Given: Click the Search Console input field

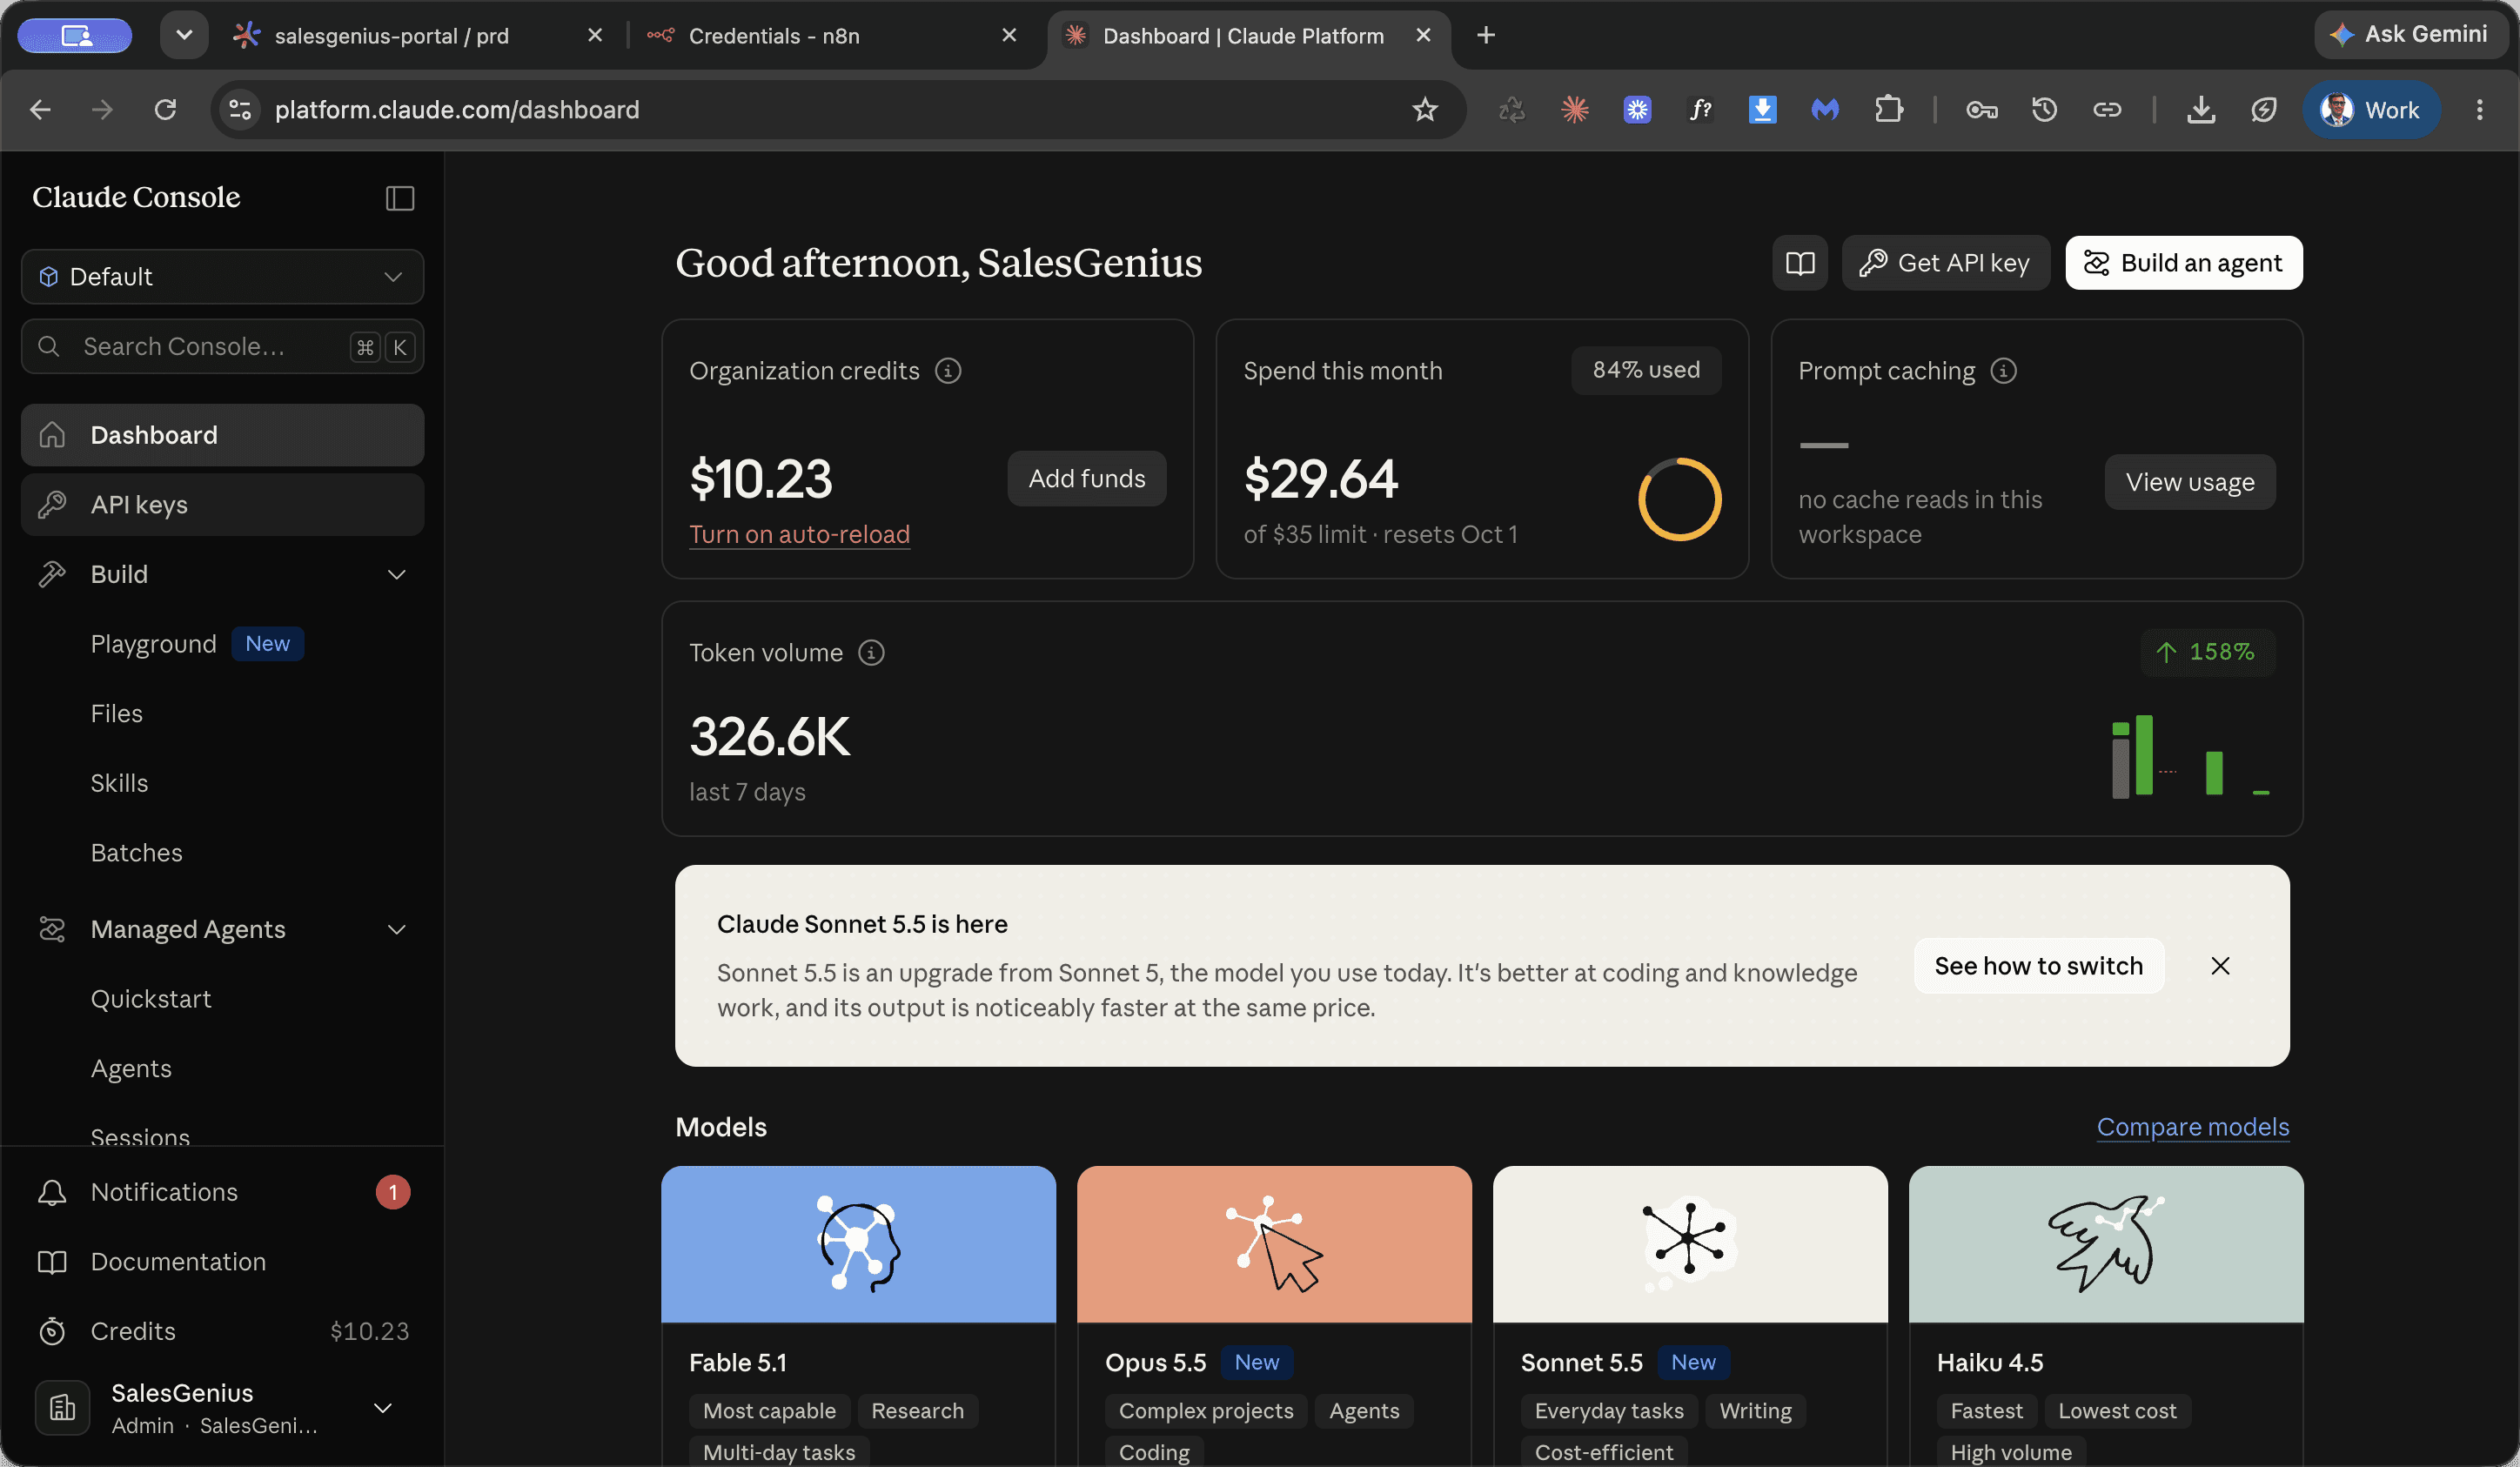Looking at the screenshot, I should (x=222, y=347).
